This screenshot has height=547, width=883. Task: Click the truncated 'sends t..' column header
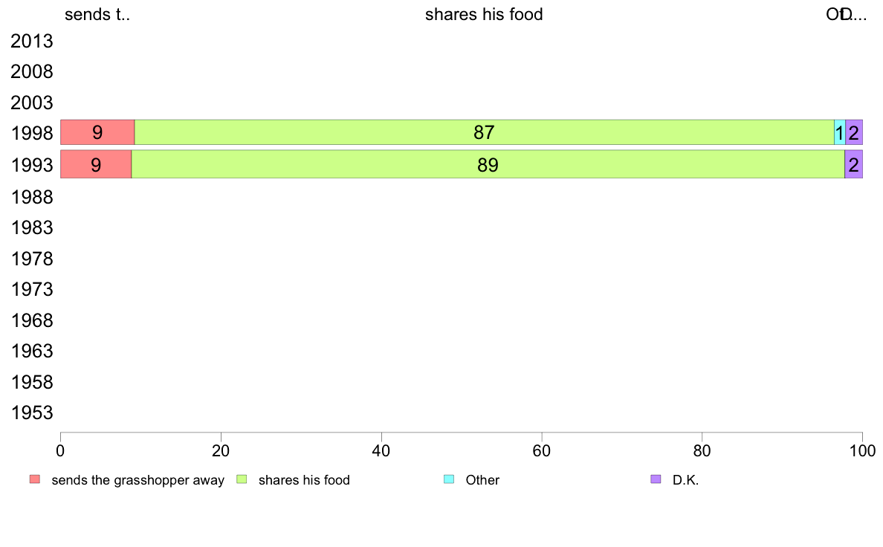tap(97, 14)
